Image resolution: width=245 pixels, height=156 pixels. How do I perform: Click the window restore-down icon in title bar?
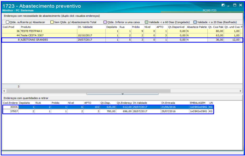[223, 5]
